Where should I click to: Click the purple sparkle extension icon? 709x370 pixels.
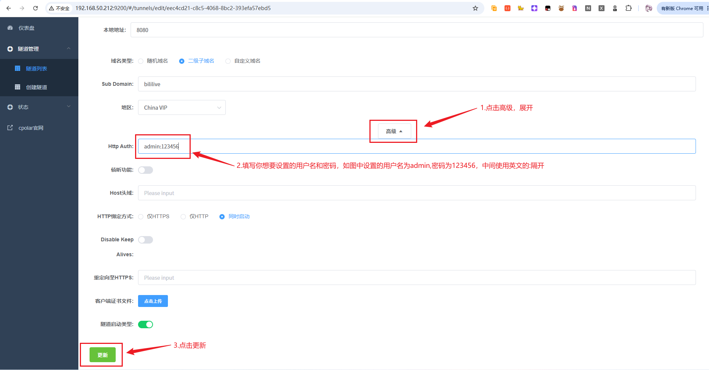[534, 8]
